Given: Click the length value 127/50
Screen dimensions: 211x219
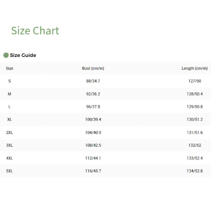Looking at the screenshot, I should (x=195, y=81).
